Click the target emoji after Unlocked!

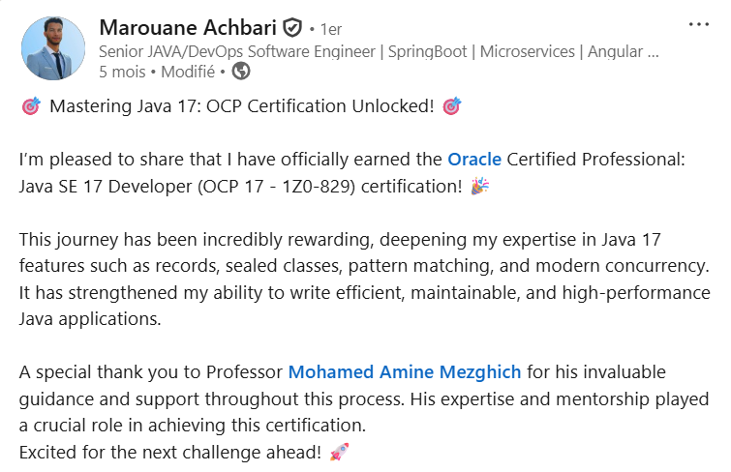[x=452, y=106]
